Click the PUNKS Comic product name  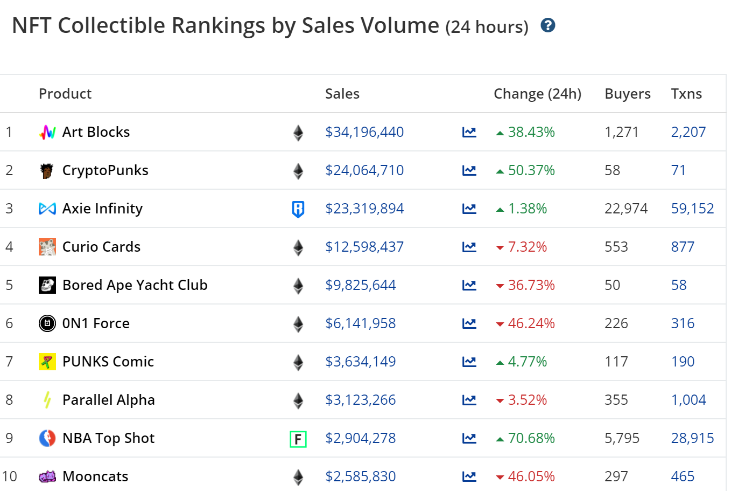click(x=108, y=362)
